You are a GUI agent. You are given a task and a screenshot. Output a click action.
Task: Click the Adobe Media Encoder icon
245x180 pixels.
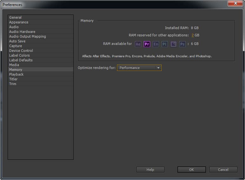click(174, 44)
